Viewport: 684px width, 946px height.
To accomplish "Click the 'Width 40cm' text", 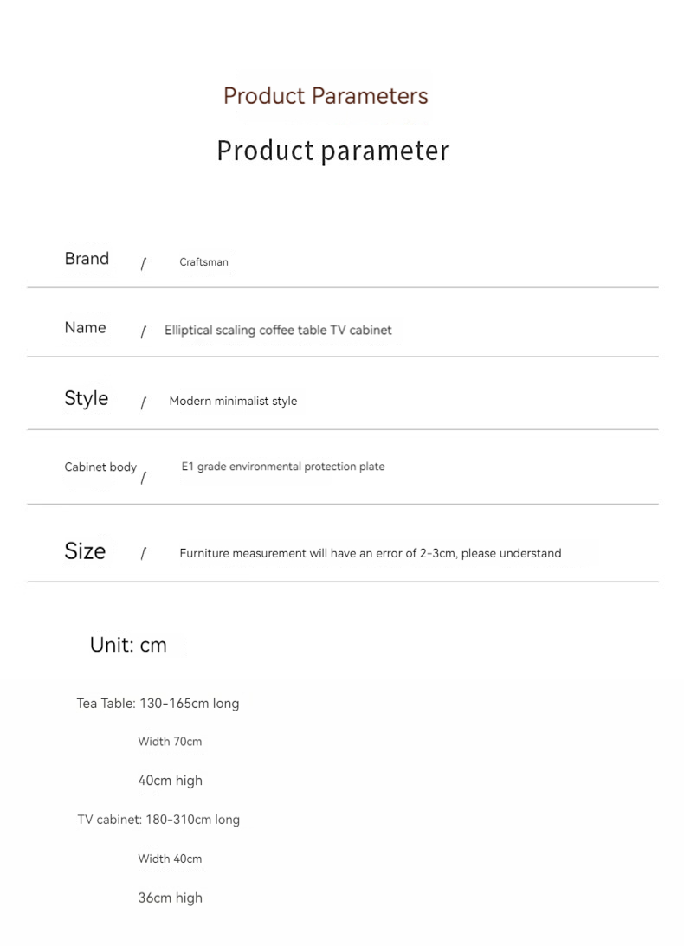I will (170, 859).
